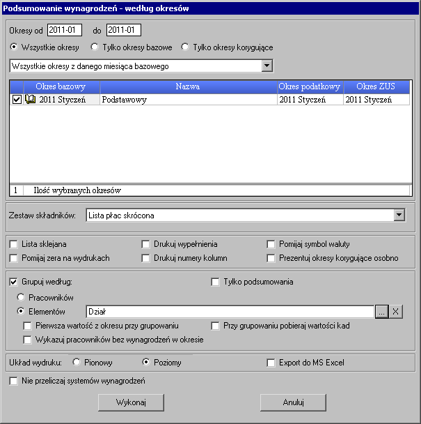Image resolution: width=421 pixels, height=424 pixels.
Task: Check Prezentuj okresy korygujące osobno
Action: (x=271, y=258)
